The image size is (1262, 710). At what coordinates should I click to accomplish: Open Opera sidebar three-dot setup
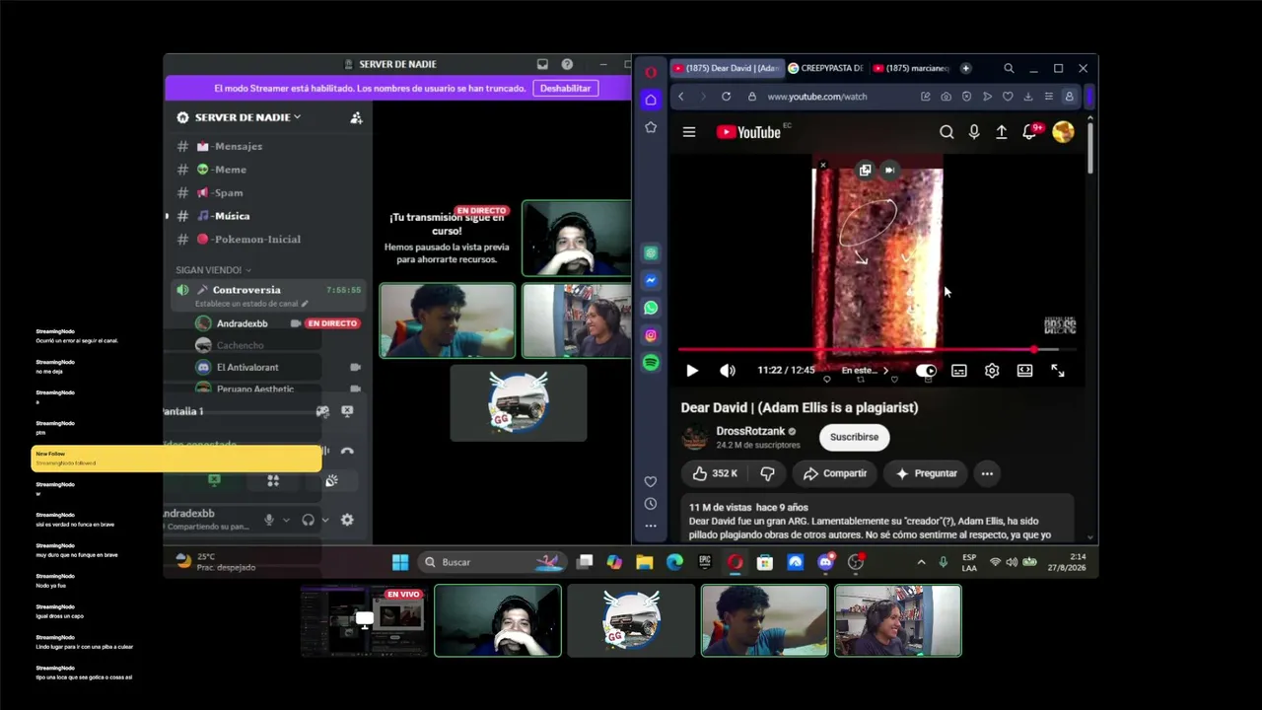point(651,527)
